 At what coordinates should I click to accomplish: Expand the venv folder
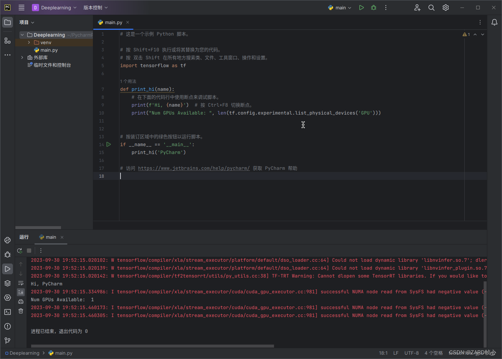click(29, 42)
